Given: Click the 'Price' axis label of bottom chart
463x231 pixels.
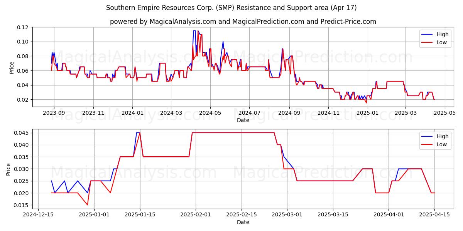Looking at the screenshot, I should 8,169.
